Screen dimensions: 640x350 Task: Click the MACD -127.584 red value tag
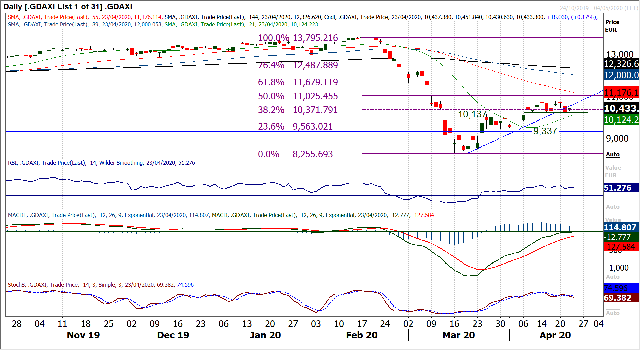[x=621, y=247]
